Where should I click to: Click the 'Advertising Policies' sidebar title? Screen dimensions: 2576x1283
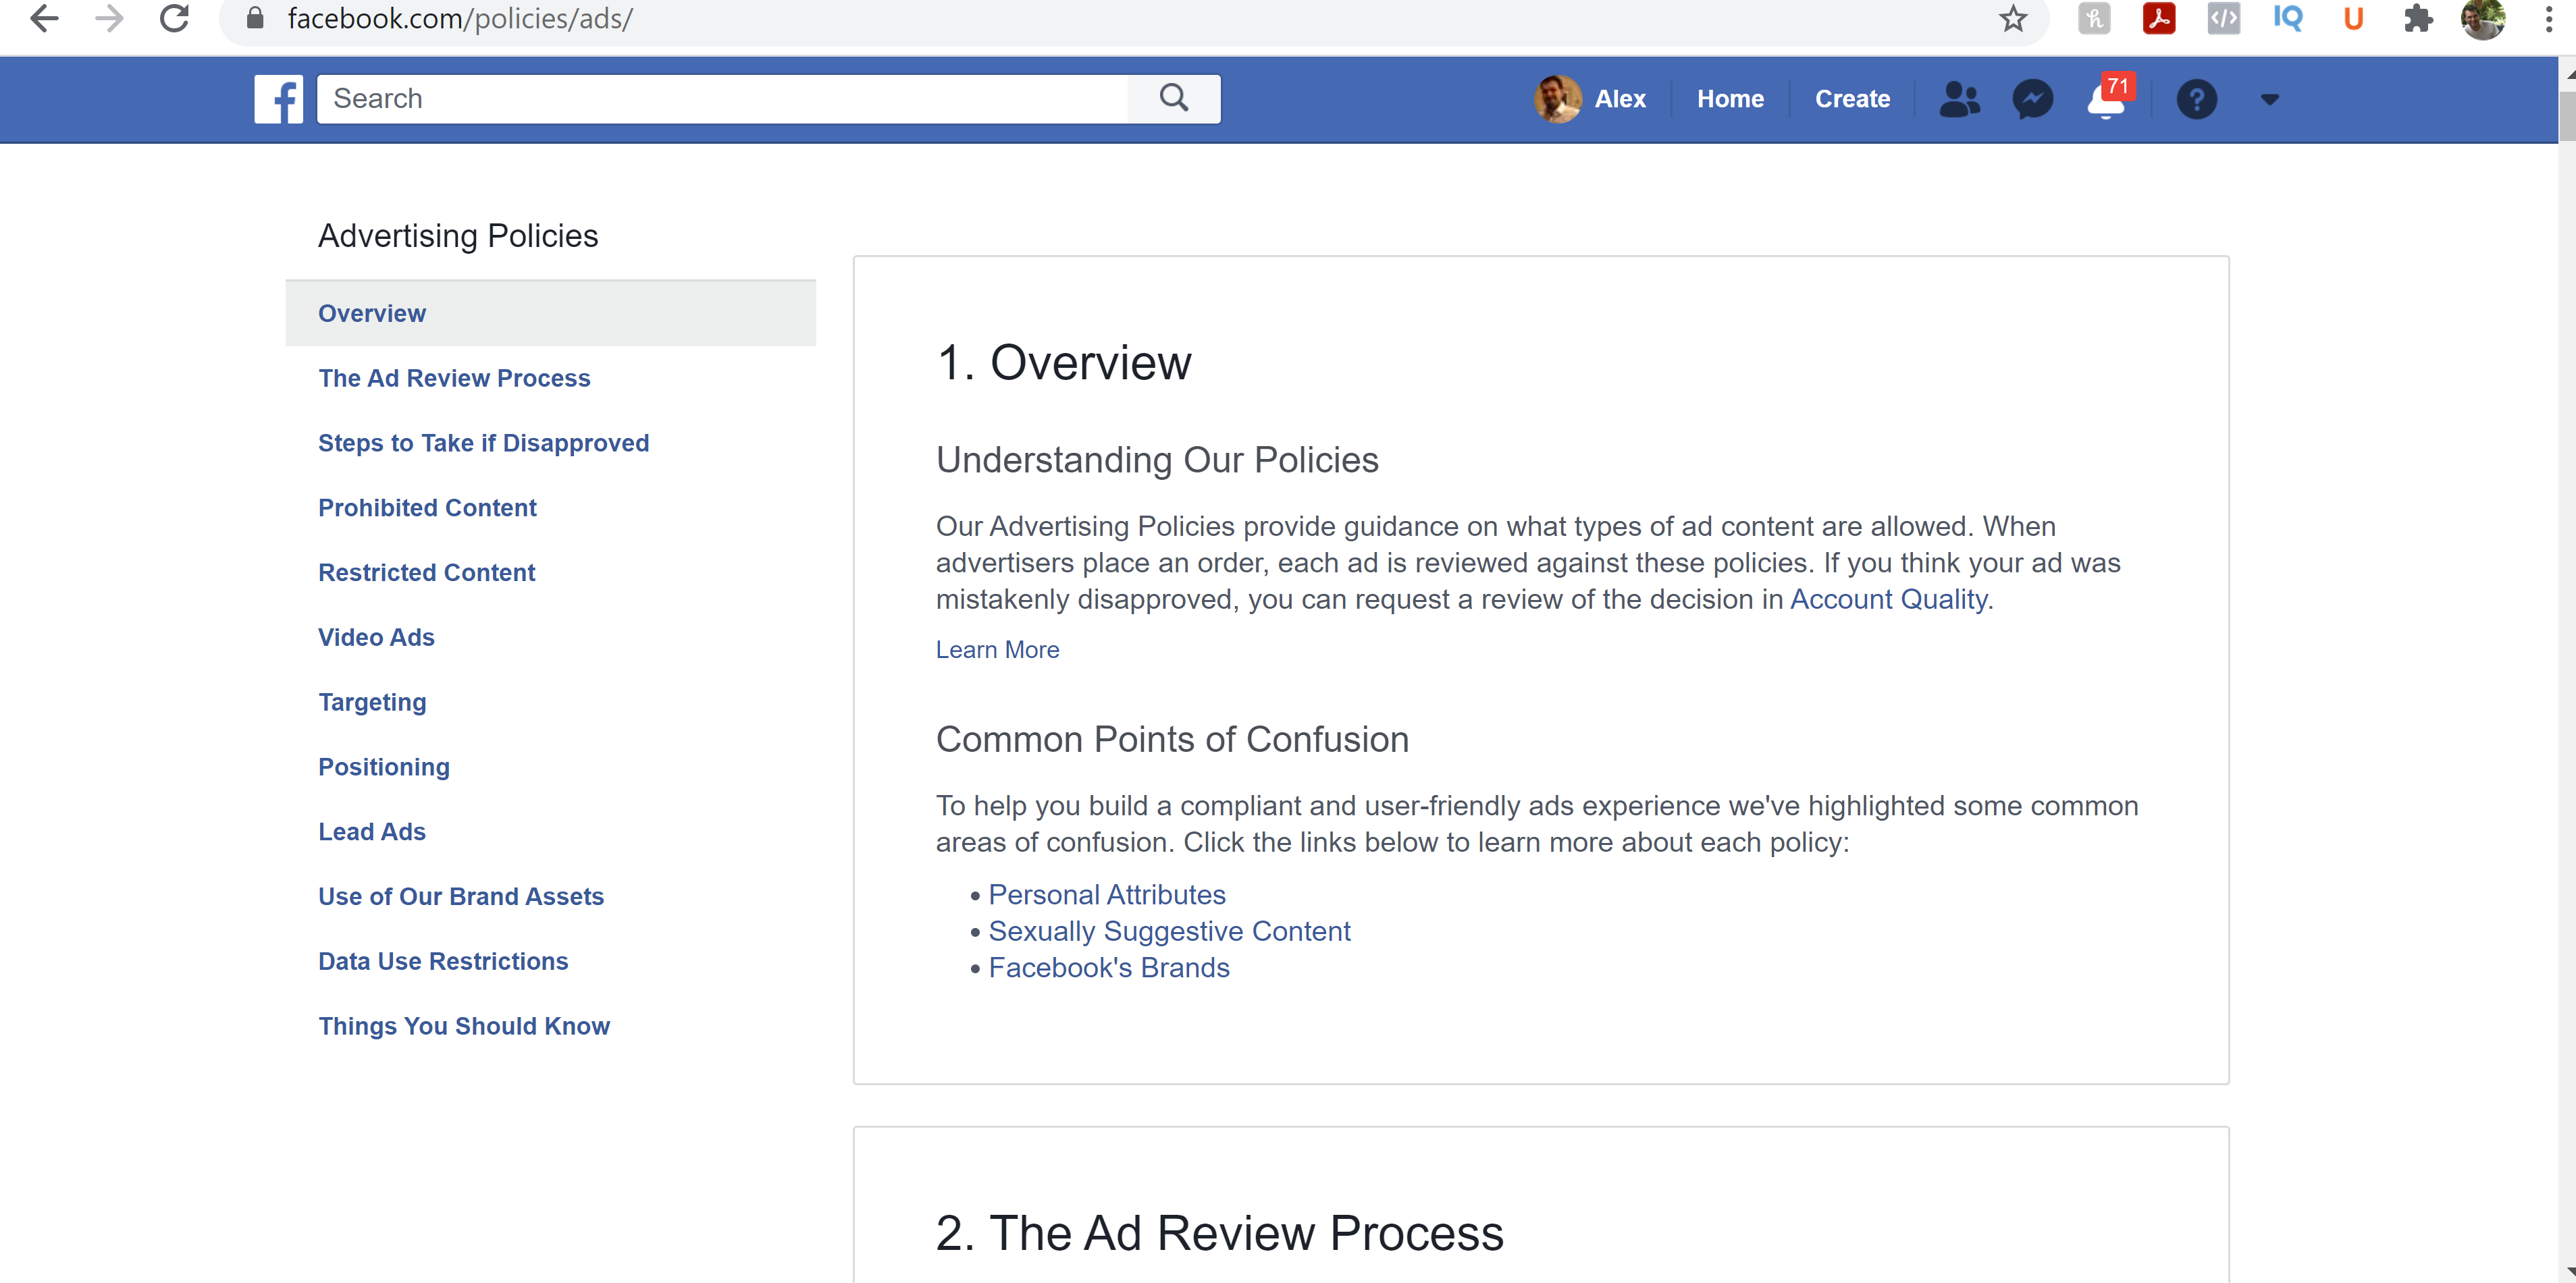(458, 236)
